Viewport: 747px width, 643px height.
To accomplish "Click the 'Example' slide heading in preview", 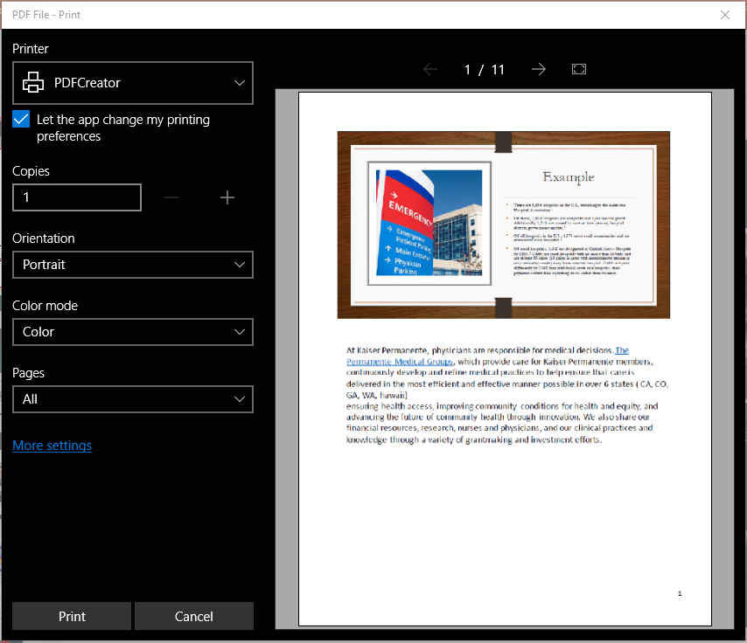I will click(x=569, y=177).
